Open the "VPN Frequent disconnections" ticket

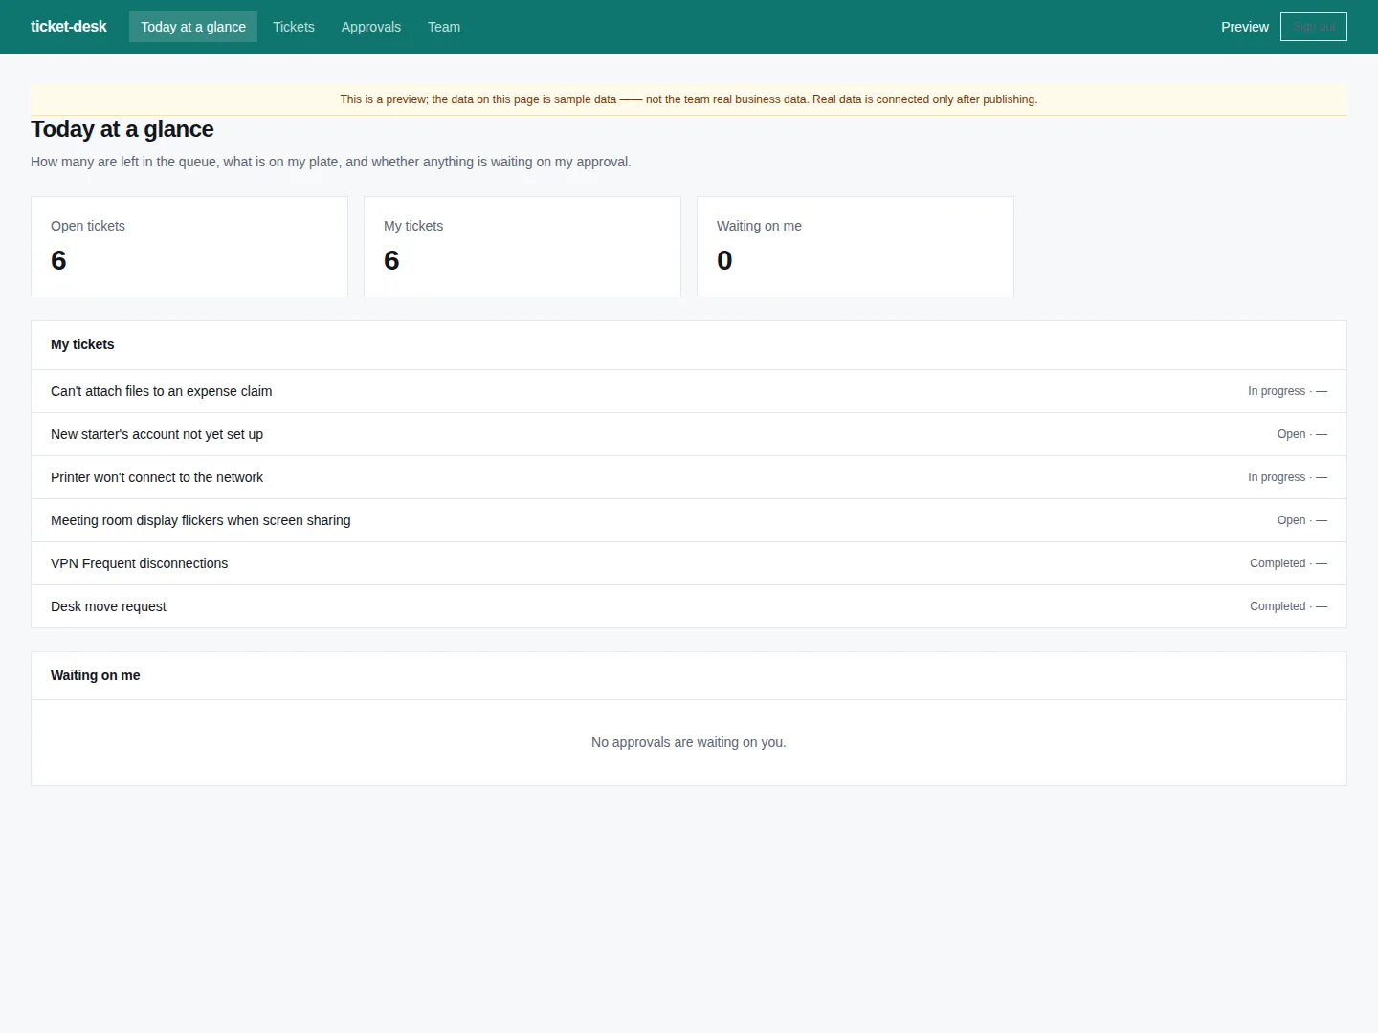pos(689,563)
